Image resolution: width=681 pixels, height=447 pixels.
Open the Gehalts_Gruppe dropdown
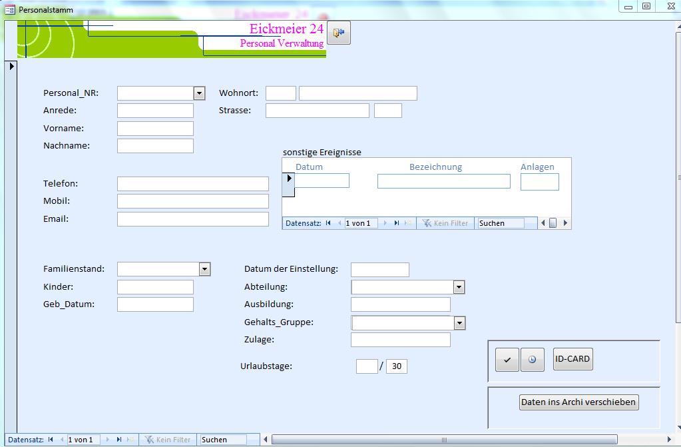459,323
